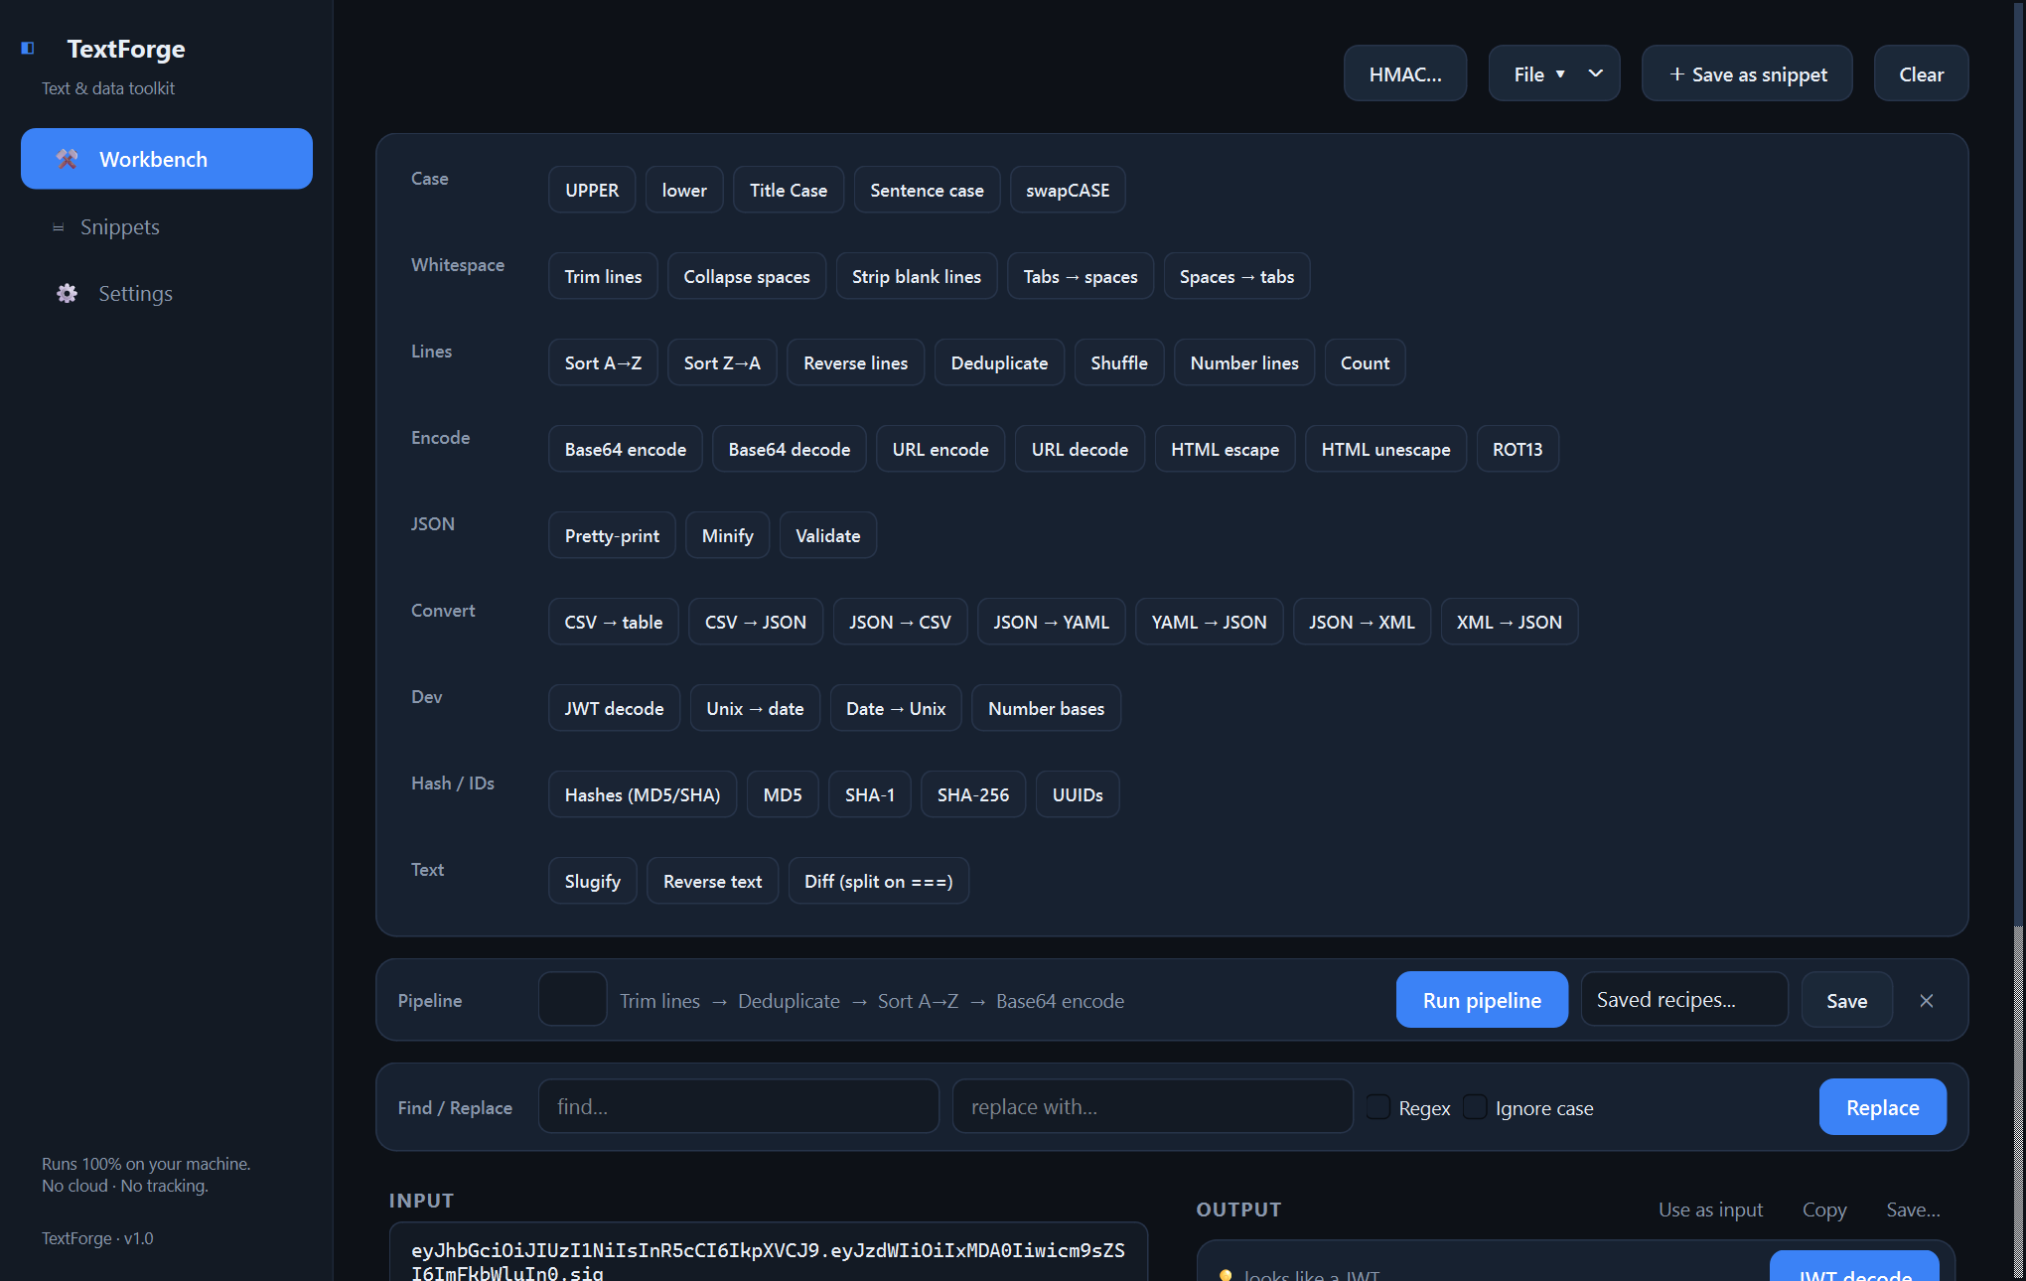The image size is (2026, 1281).
Task: Compute SHA-256 hash
Action: (973, 794)
